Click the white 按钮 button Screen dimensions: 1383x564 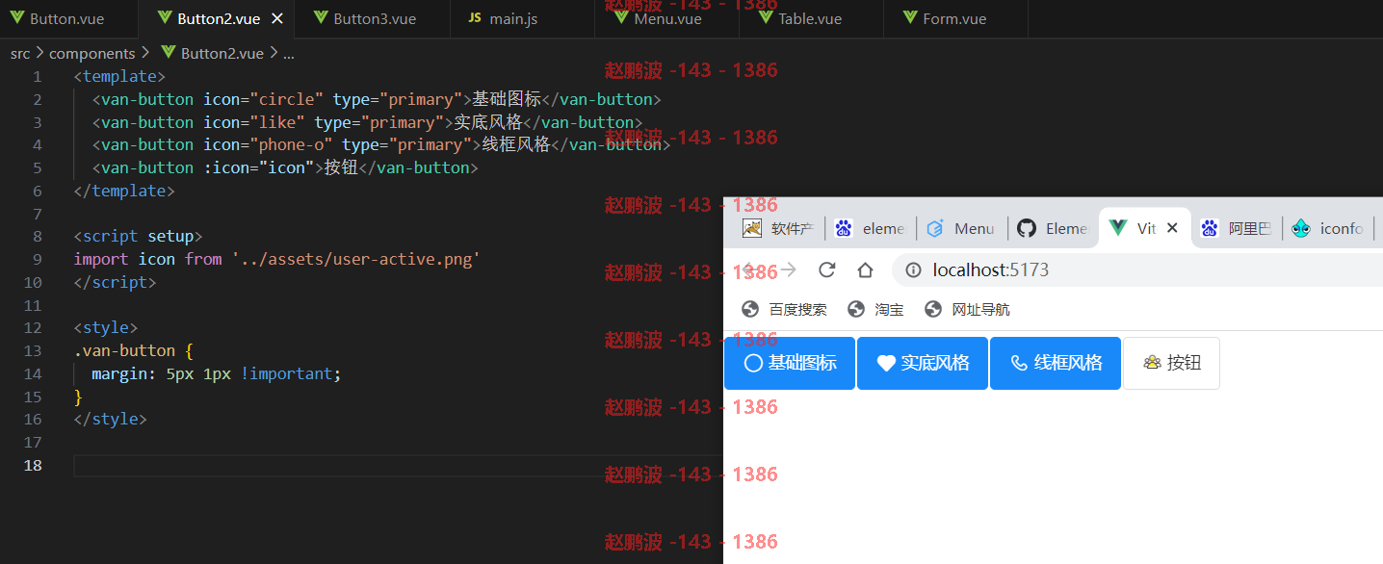coord(1171,363)
